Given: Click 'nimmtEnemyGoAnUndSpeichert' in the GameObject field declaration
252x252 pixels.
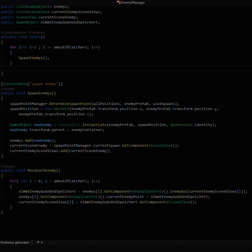Looking at the screenshot, I should 70,22.
